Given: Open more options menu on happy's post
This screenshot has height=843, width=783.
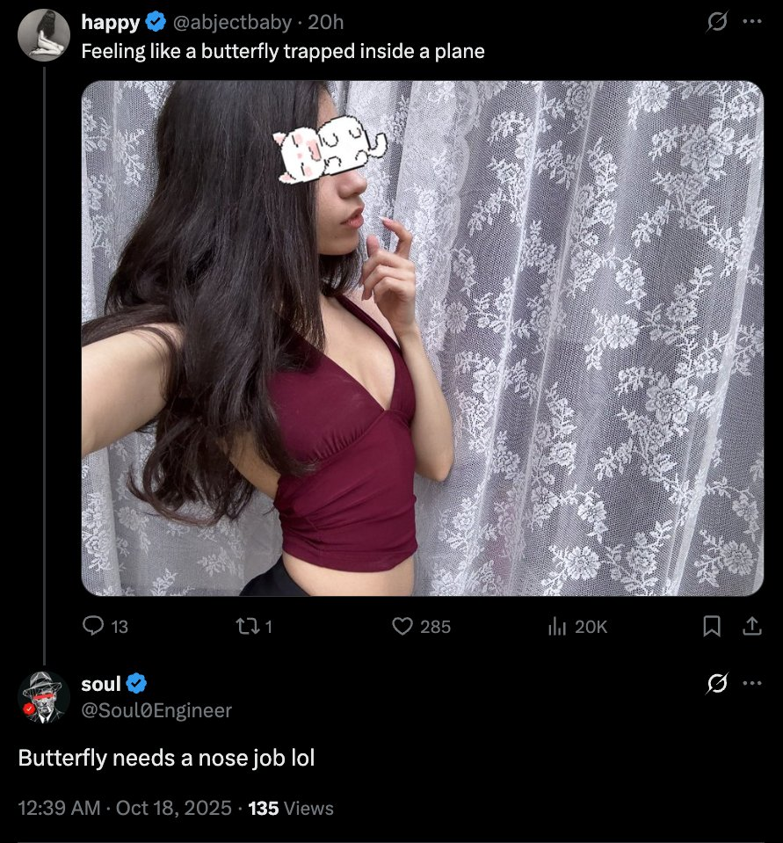Looking at the screenshot, I should (x=752, y=21).
